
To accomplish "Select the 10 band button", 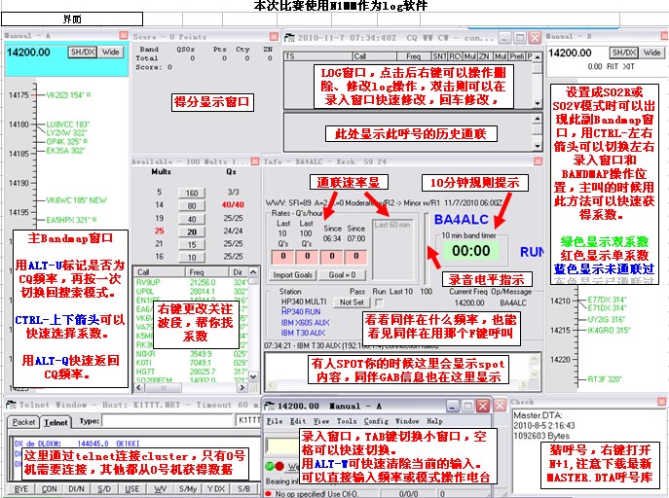I will click(x=192, y=258).
